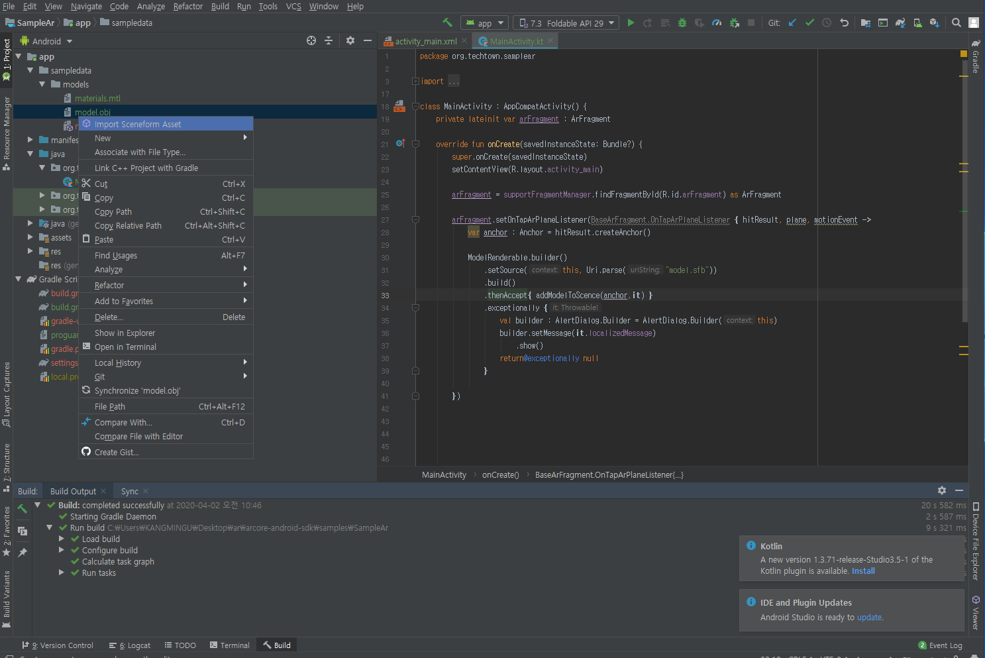This screenshot has height=658, width=985.
Task: Click the Stop square icon
Action: pyautogui.click(x=751, y=23)
